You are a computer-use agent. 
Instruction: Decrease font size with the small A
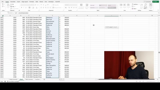point(38,5)
